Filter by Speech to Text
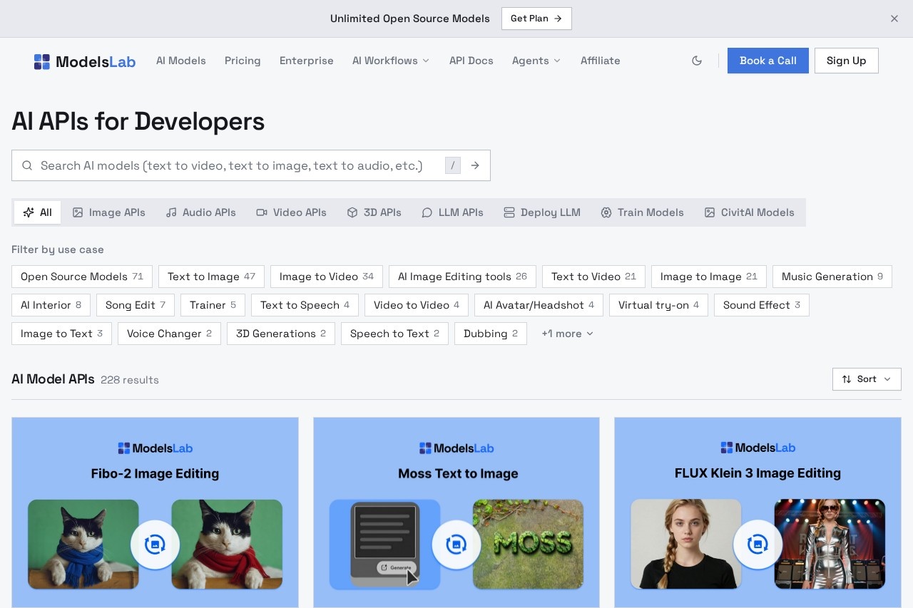Image resolution: width=913 pixels, height=608 pixels. point(394,334)
